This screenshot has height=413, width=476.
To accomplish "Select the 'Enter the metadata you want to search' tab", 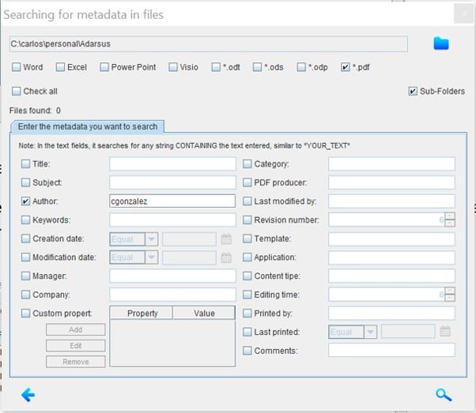I will [x=87, y=126].
